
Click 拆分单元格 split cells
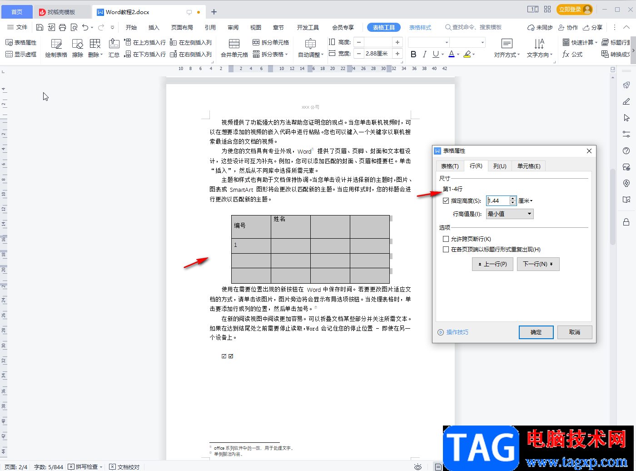pos(271,42)
